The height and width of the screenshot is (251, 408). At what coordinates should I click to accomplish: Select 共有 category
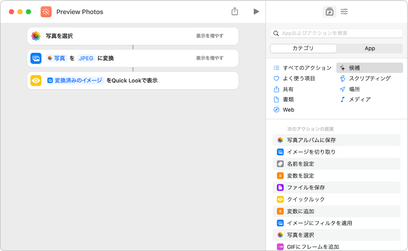click(284, 89)
